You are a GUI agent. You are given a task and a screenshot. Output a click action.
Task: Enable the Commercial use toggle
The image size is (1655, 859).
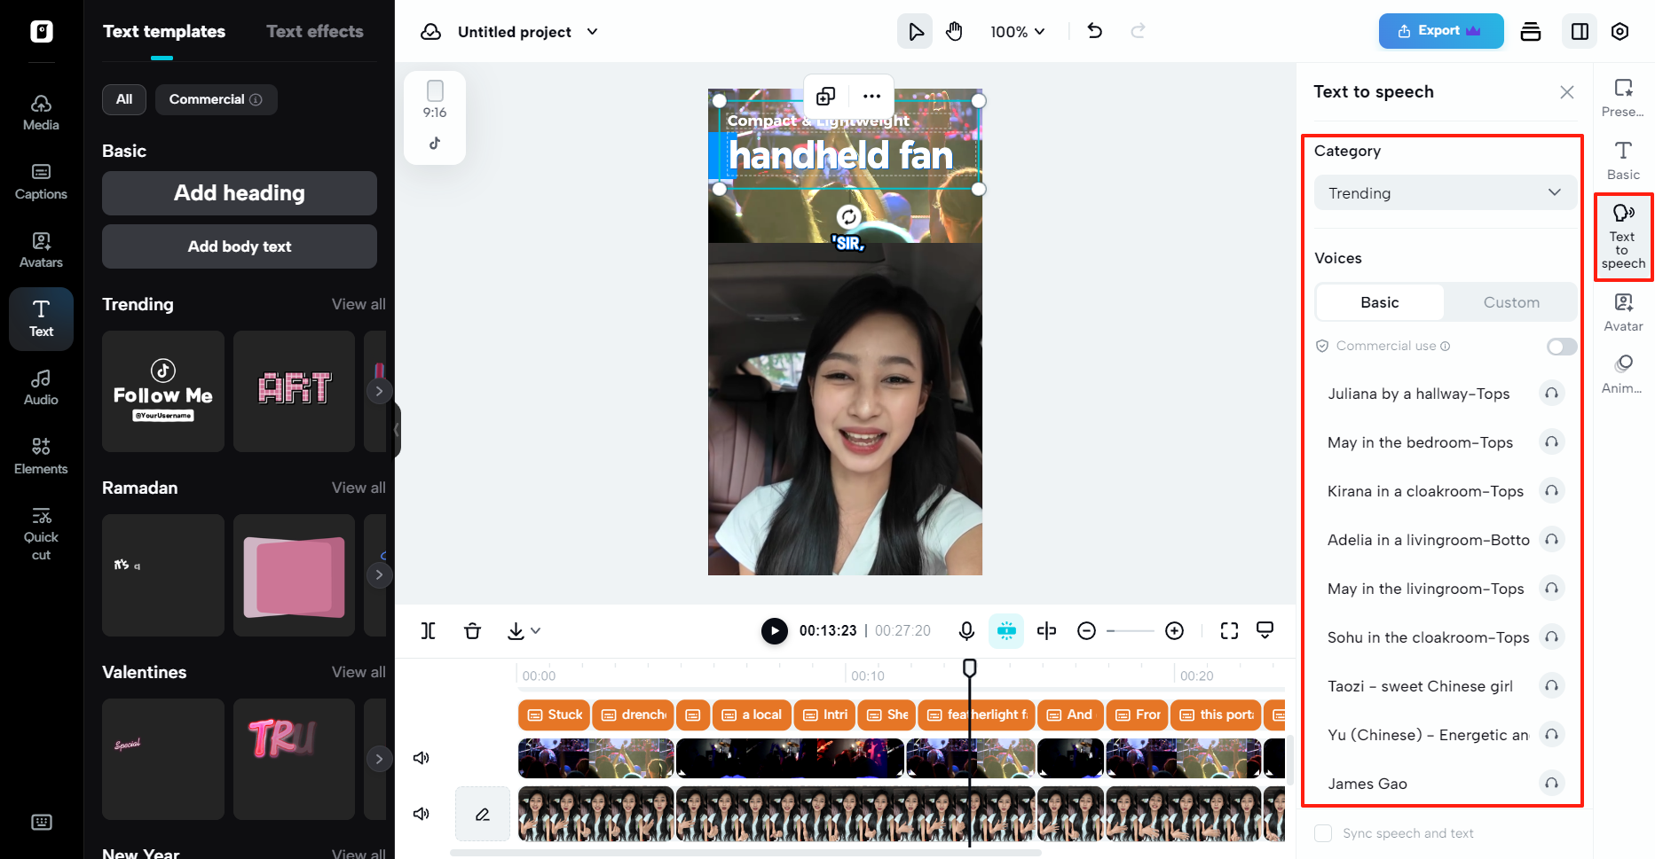[x=1561, y=346]
